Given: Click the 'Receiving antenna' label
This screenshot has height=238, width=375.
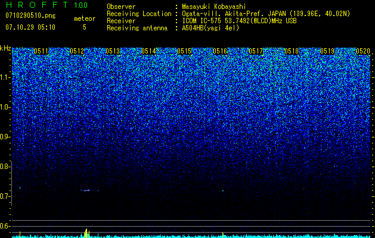Looking at the screenshot, I should coord(137,28).
